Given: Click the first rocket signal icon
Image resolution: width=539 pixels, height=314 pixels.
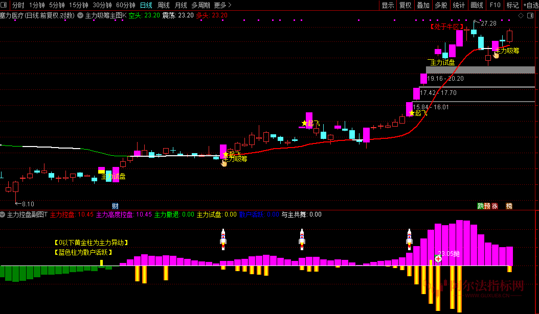Looking at the screenshot, I should click(x=223, y=238).
